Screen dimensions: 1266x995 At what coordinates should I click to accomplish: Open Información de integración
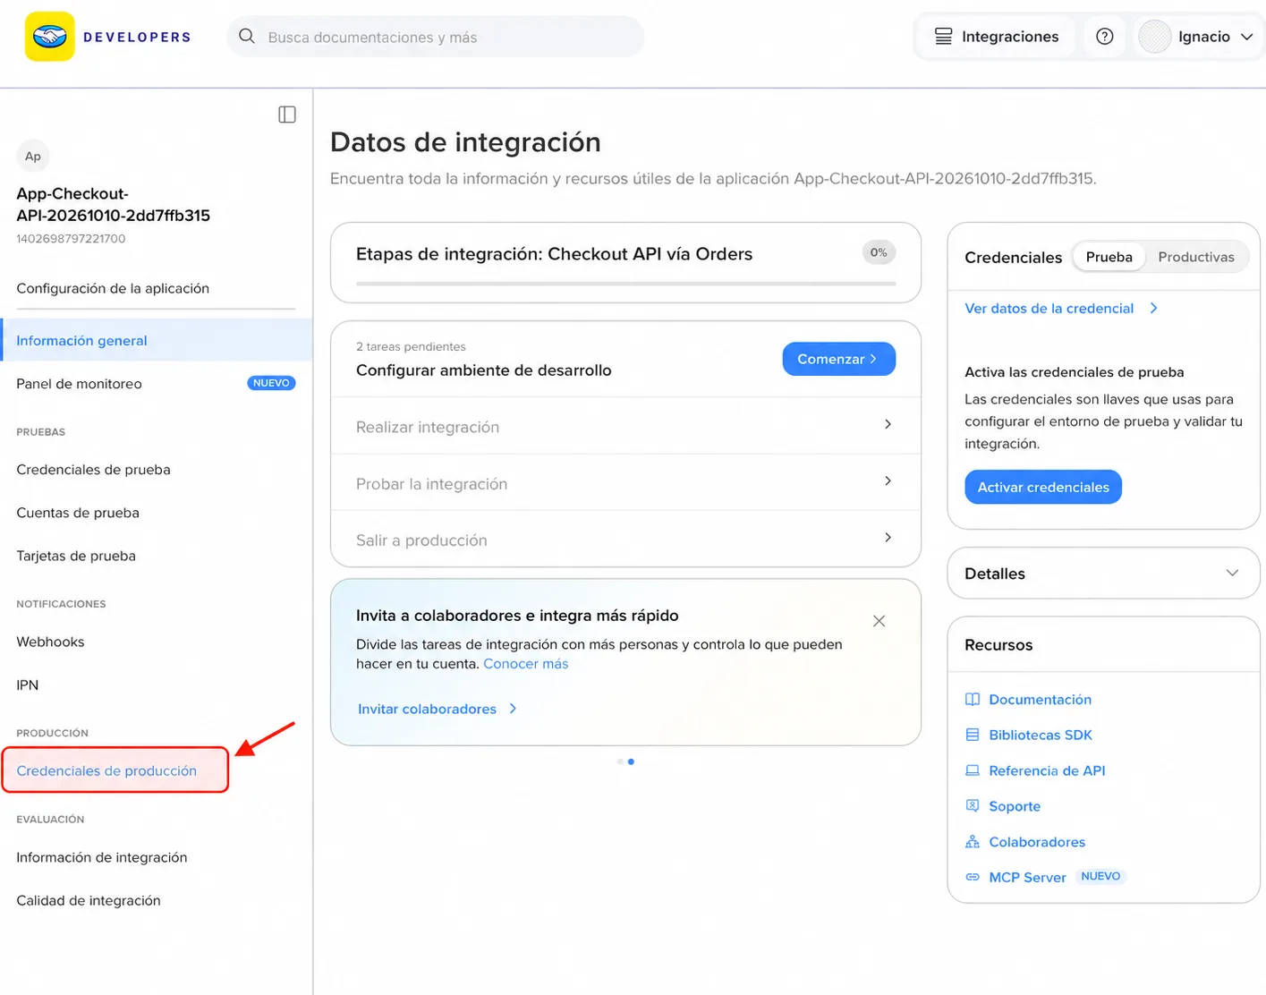102,857
